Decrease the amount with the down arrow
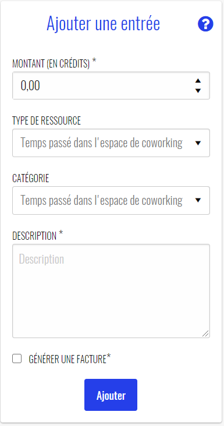 click(x=198, y=90)
